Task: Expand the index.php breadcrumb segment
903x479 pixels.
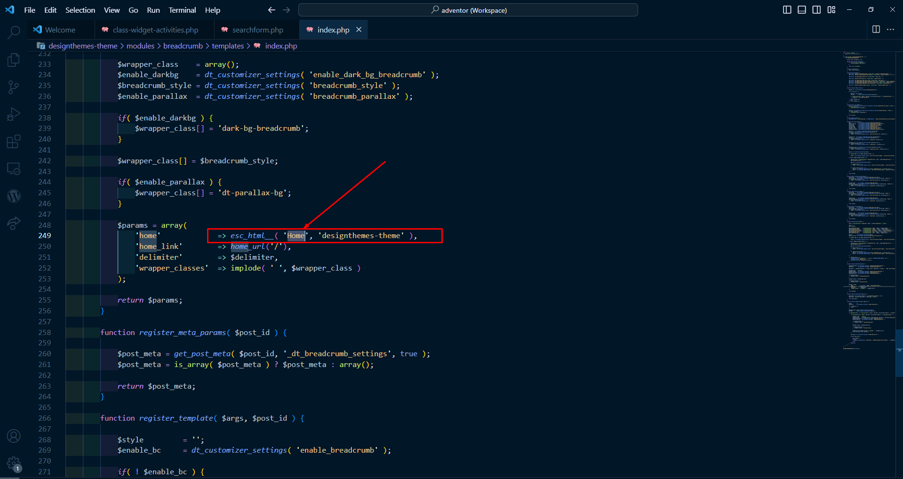Action: point(281,46)
